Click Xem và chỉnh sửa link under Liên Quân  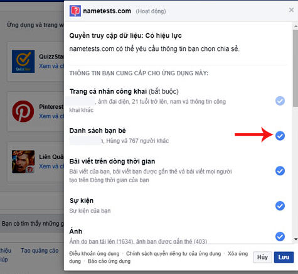(51, 167)
